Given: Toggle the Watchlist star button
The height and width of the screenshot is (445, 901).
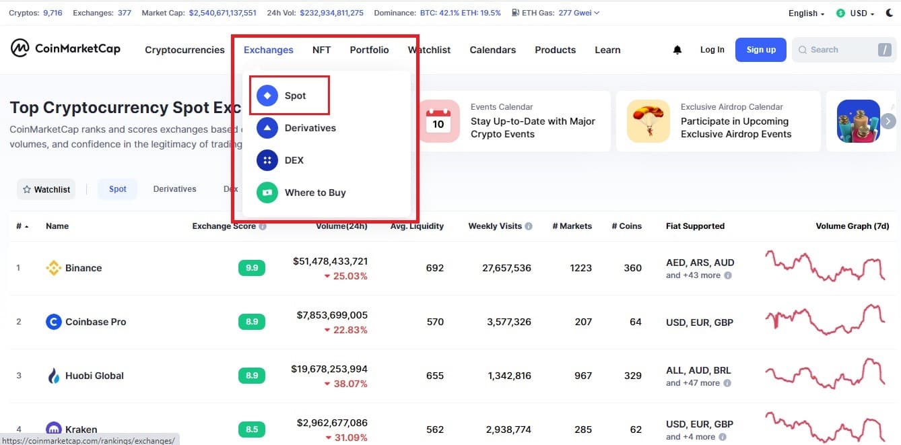Looking at the screenshot, I should point(46,189).
